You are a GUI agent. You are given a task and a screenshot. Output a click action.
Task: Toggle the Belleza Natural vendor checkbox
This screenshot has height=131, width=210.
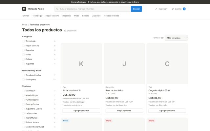[x=23, y=122]
